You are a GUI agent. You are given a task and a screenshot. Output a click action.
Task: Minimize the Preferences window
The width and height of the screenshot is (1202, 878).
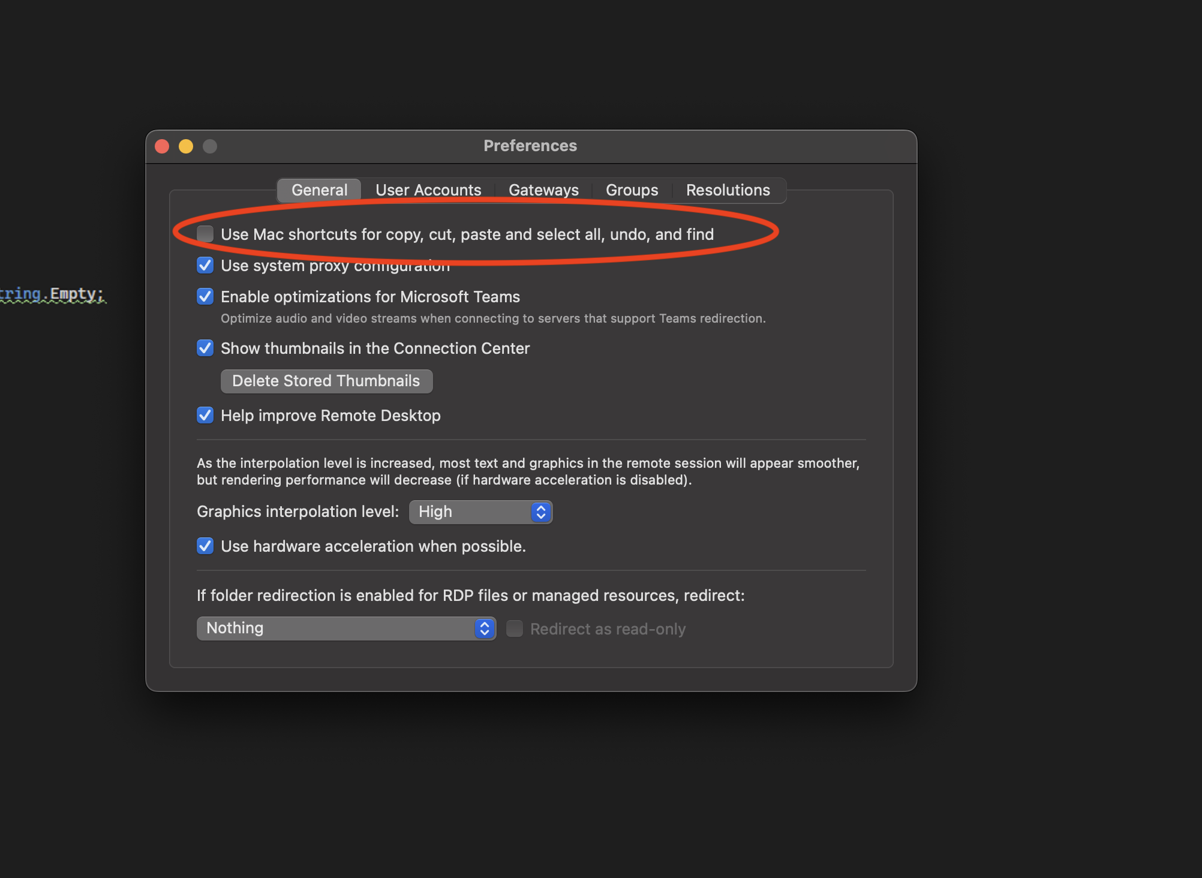click(x=186, y=146)
